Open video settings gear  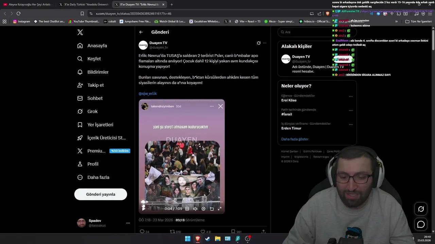click(x=203, y=209)
